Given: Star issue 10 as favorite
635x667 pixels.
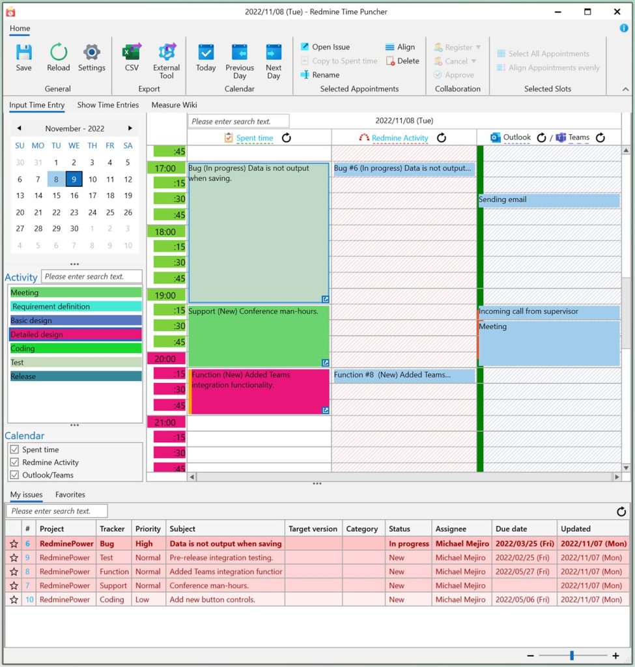Looking at the screenshot, I should tap(14, 600).
